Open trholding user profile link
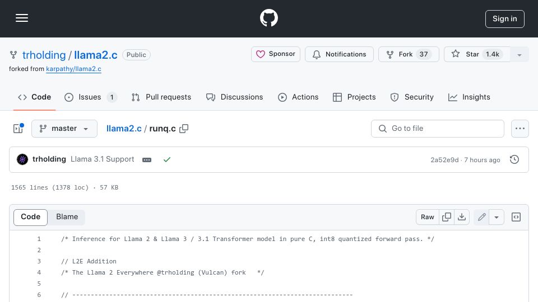The image size is (538, 302). 44,55
